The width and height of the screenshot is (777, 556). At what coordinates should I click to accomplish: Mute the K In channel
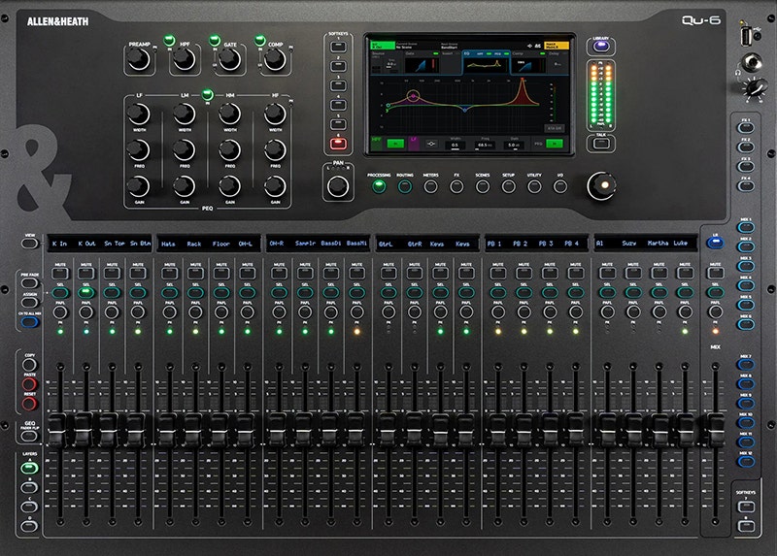click(x=60, y=273)
